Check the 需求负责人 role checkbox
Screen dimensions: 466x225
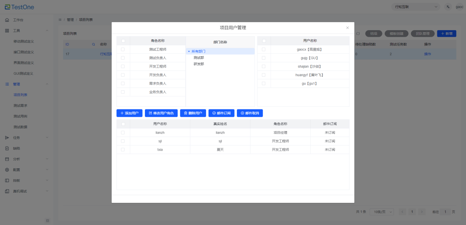(x=123, y=84)
